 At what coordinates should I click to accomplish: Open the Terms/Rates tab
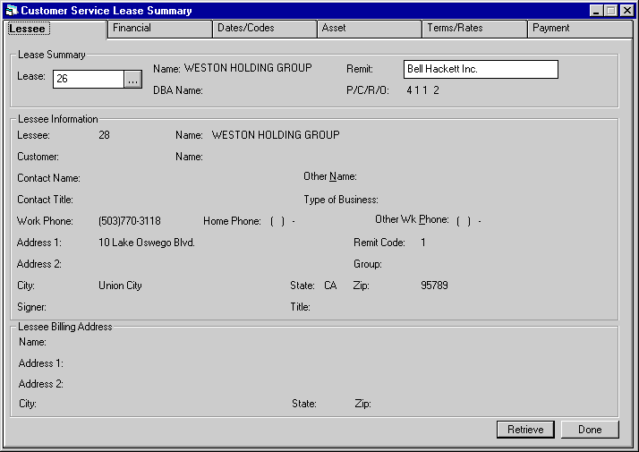474,29
